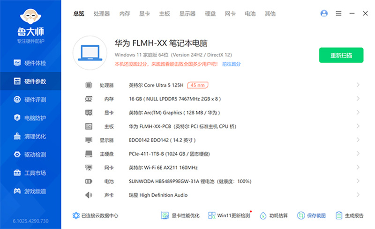
Task: Switch to the 主板 tab
Action: [165, 14]
